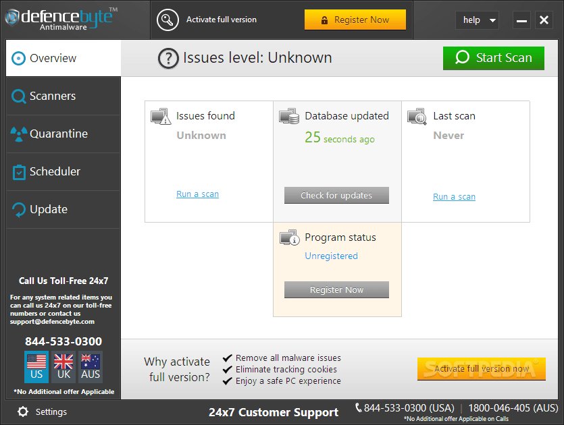Minimize the defencebyte window
This screenshot has height=425, width=564.
521,20
